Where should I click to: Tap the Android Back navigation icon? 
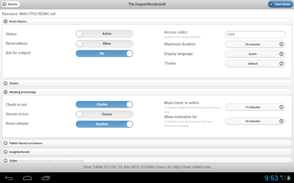point(9,178)
